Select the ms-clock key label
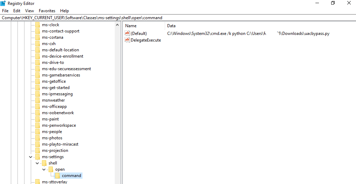The image size is (356, 184). pyautogui.click(x=51, y=25)
